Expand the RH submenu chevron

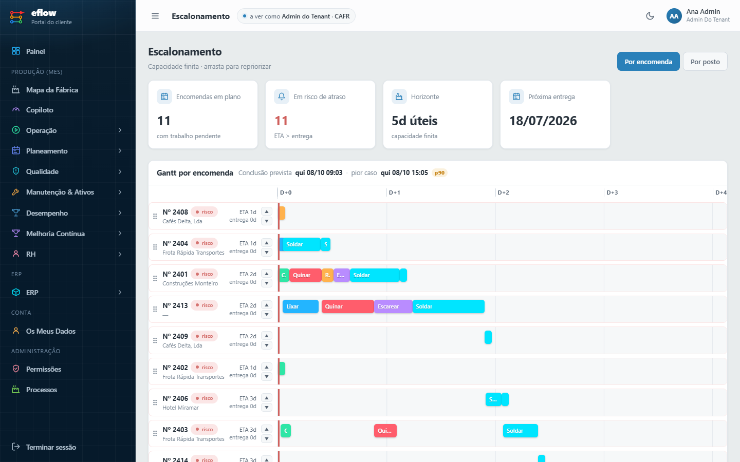[x=120, y=254]
